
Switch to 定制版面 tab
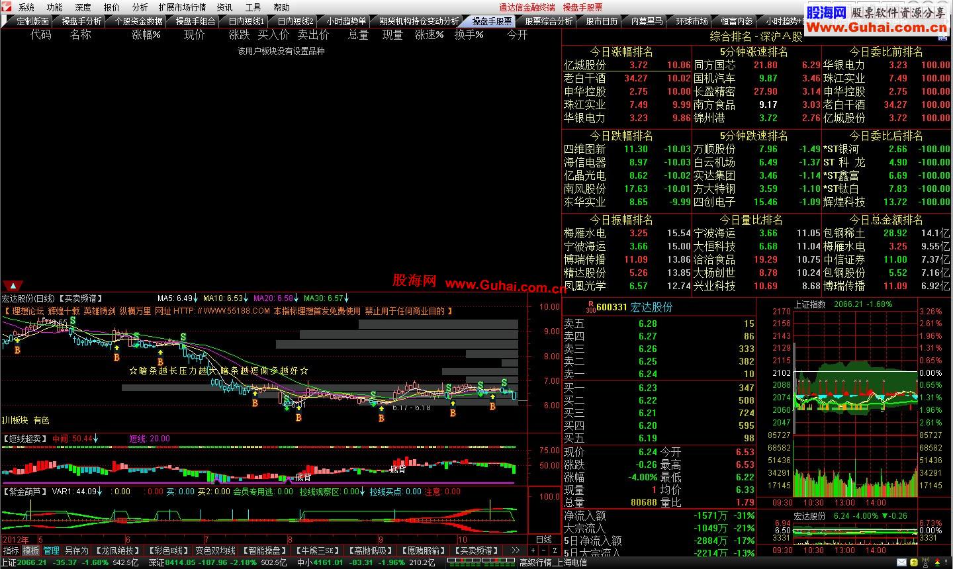pyautogui.click(x=32, y=21)
